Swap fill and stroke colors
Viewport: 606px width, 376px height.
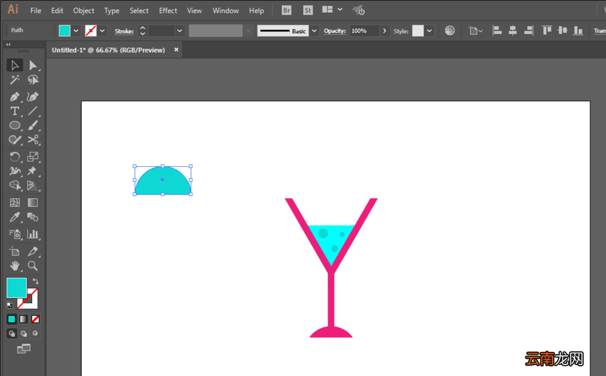coord(36,281)
